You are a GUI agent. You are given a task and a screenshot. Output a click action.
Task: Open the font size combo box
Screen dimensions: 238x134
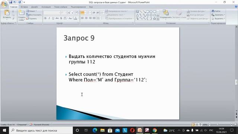64,13
